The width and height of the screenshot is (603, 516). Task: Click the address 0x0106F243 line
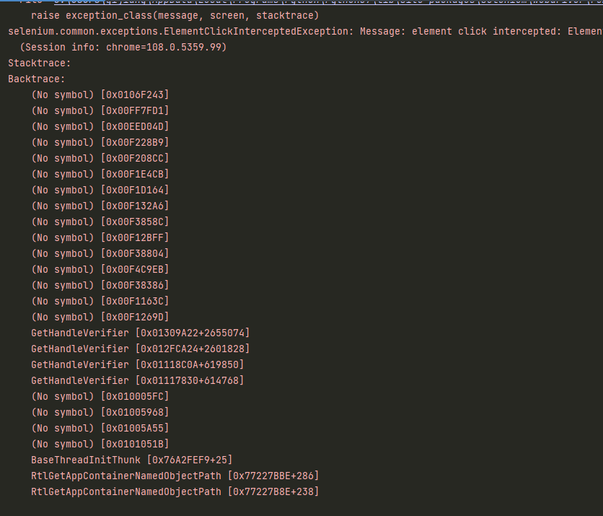point(100,95)
